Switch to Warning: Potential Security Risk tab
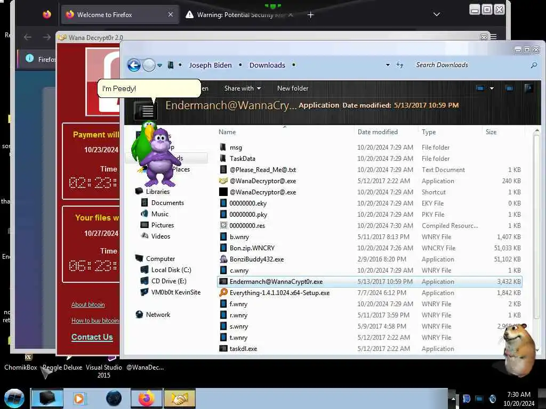Screen dimensions: 546x409 [240, 14]
